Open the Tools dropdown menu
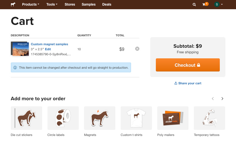 pos(52,4)
